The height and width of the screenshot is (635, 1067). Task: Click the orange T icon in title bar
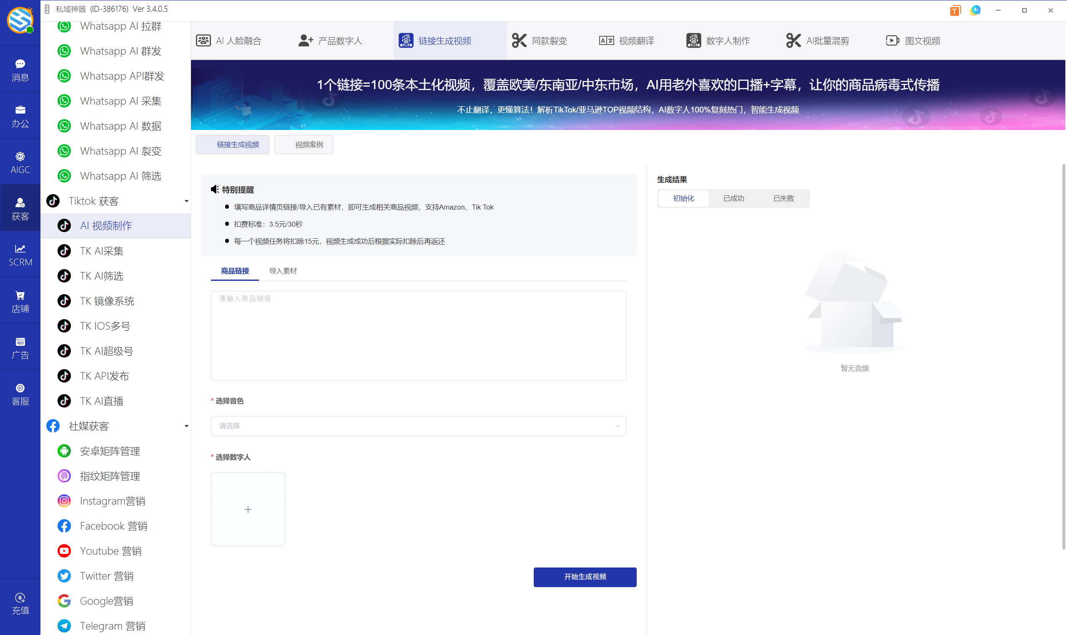[x=954, y=11]
